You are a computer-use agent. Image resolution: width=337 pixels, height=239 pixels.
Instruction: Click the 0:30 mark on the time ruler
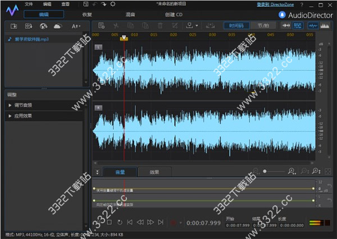click(x=212, y=35)
